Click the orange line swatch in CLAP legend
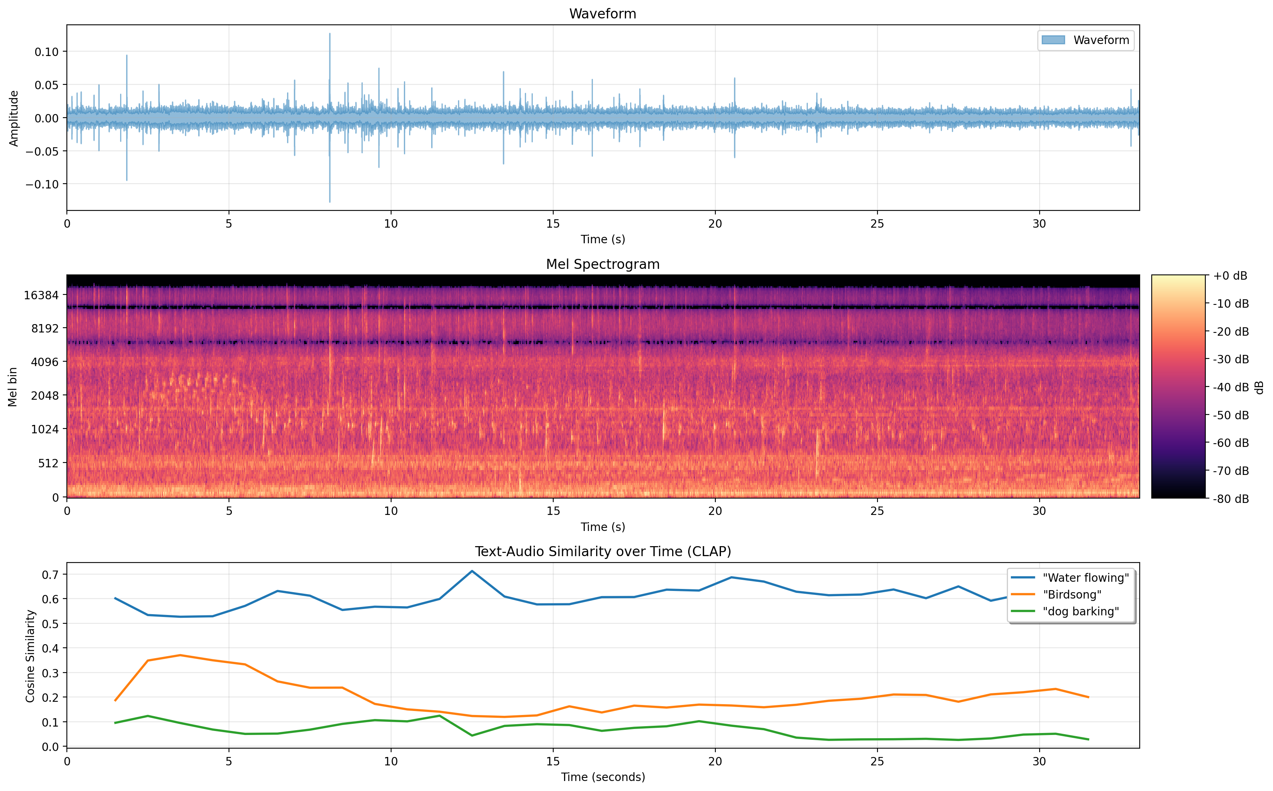The height and width of the screenshot is (791, 1273). coord(1023,594)
